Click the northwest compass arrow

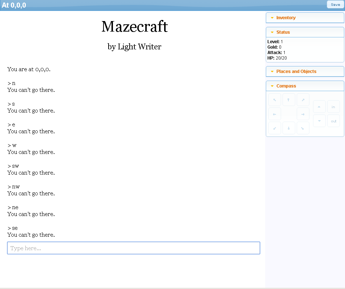click(x=275, y=100)
